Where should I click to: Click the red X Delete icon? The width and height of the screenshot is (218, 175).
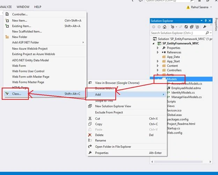[90, 135]
